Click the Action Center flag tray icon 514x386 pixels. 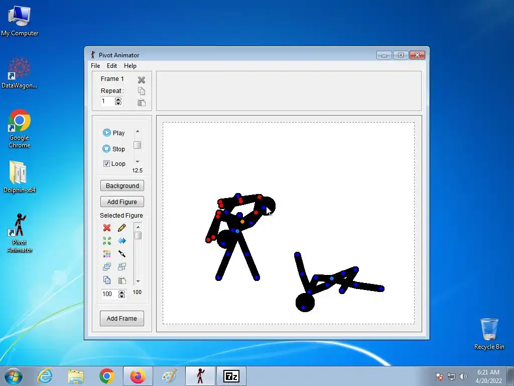coord(439,376)
